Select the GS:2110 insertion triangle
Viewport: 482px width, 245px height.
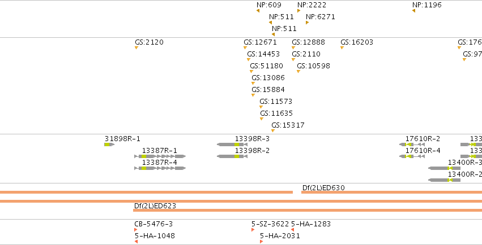pos(293,60)
